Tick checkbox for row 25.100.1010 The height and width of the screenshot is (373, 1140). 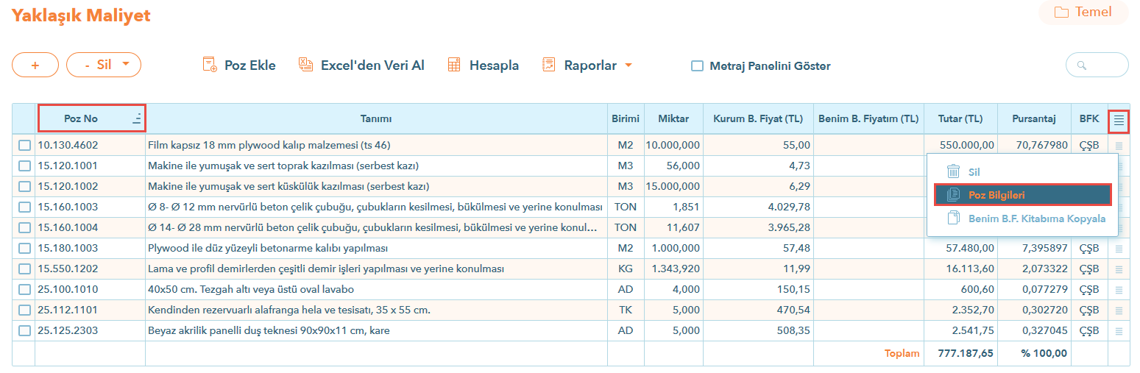coord(25,290)
